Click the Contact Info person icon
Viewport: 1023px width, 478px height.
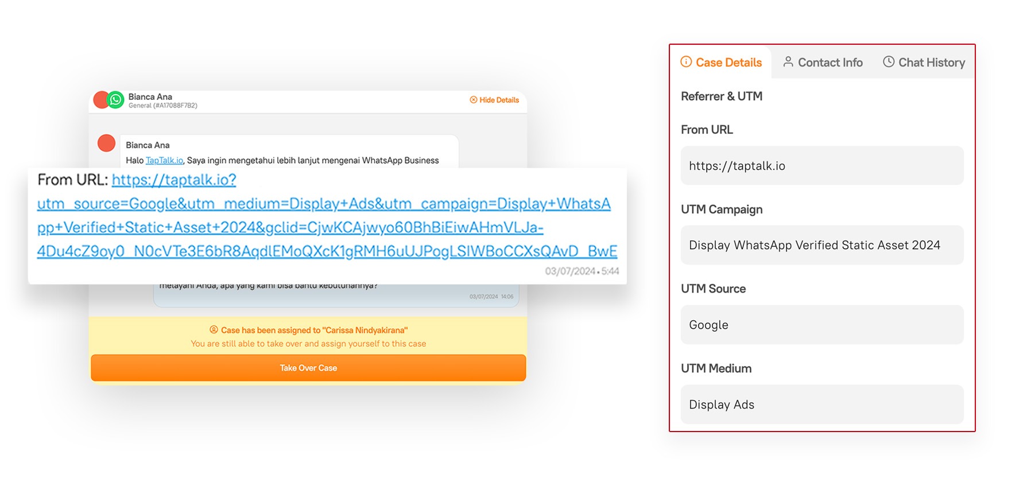[x=788, y=61]
